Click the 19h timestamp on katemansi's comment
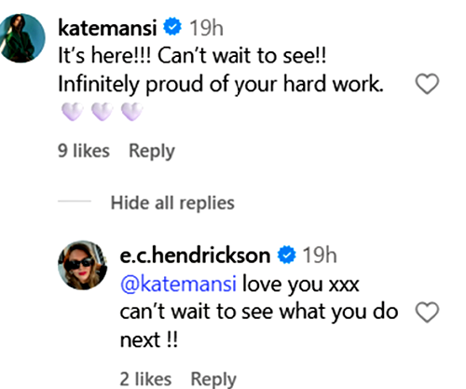This screenshot has height=389, width=466. 206,28
